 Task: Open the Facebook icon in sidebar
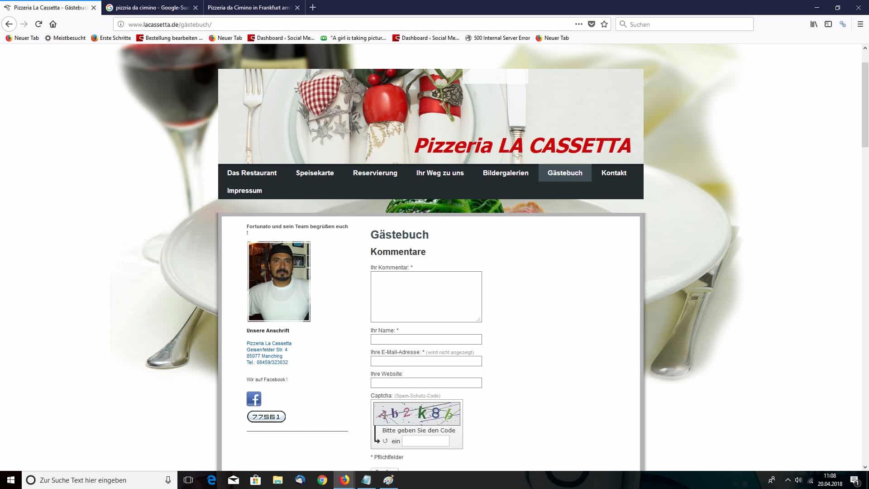253,399
